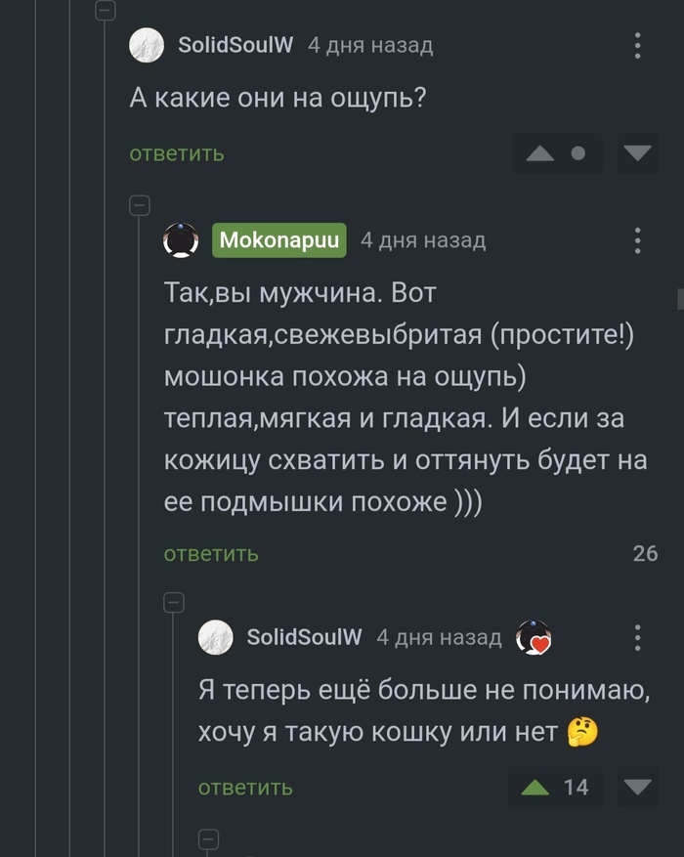Upvote the comment with rating 14
684x857 pixels.
click(x=534, y=787)
